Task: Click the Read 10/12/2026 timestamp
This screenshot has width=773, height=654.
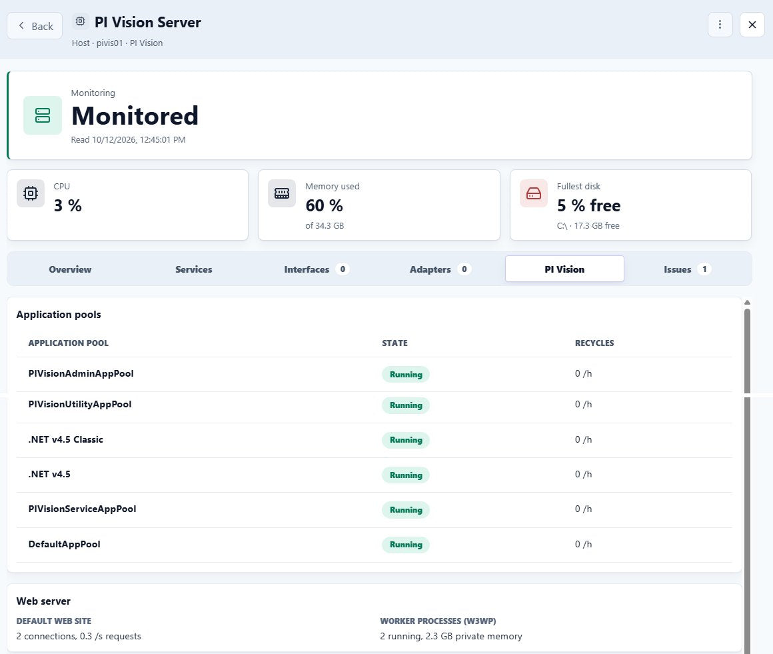Action: pyautogui.click(x=128, y=139)
